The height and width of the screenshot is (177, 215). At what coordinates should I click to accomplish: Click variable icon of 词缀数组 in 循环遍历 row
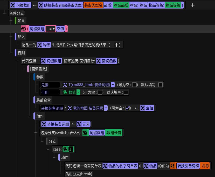[x=43, y=61]
